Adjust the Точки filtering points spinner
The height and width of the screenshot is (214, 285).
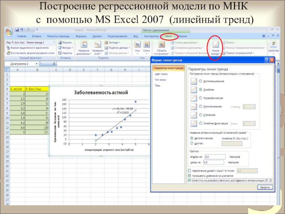(x=254, y=123)
